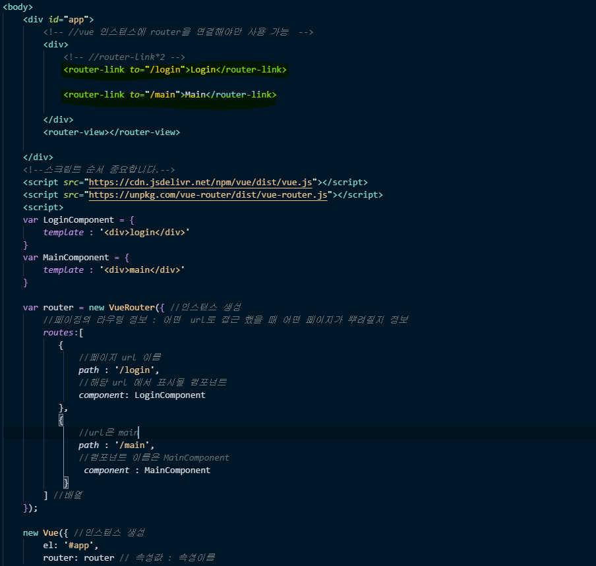Screen dimensions: 596x566
Task: Open the vue-router.js unpkg script URL
Action: 208,195
